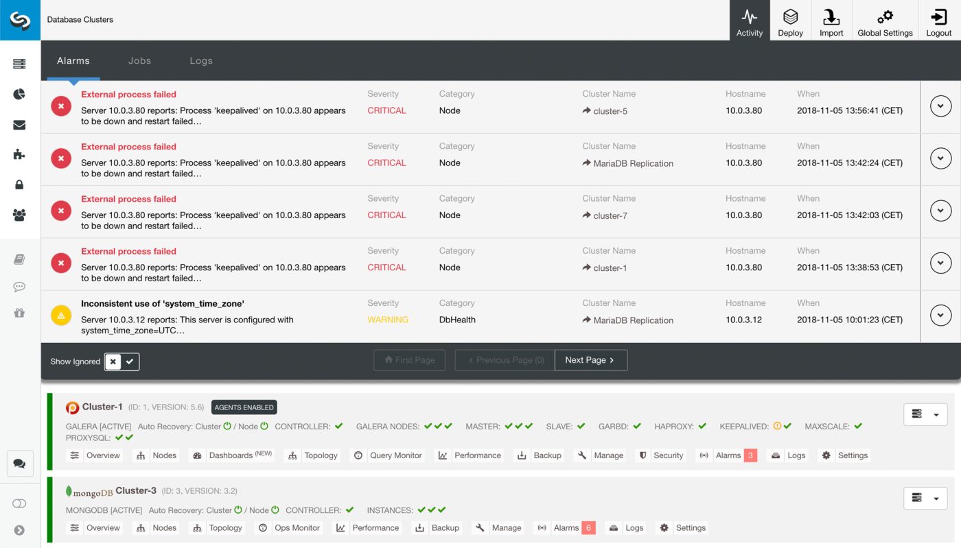Click the red Alarms badge showing 6
The height and width of the screenshot is (548, 961).
[588, 528]
